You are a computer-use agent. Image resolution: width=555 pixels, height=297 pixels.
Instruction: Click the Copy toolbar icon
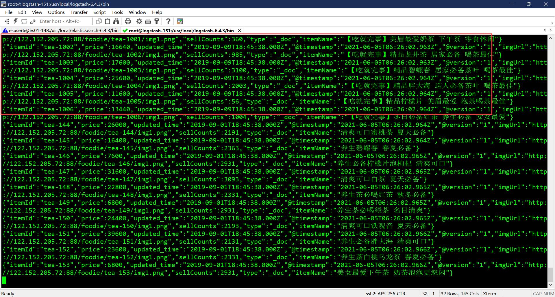coord(99,21)
